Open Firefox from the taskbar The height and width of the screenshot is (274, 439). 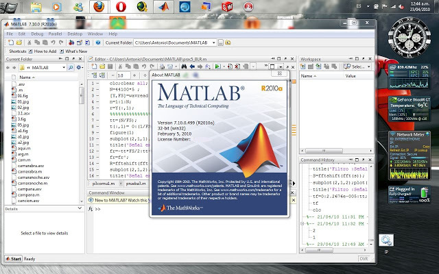tap(99, 7)
